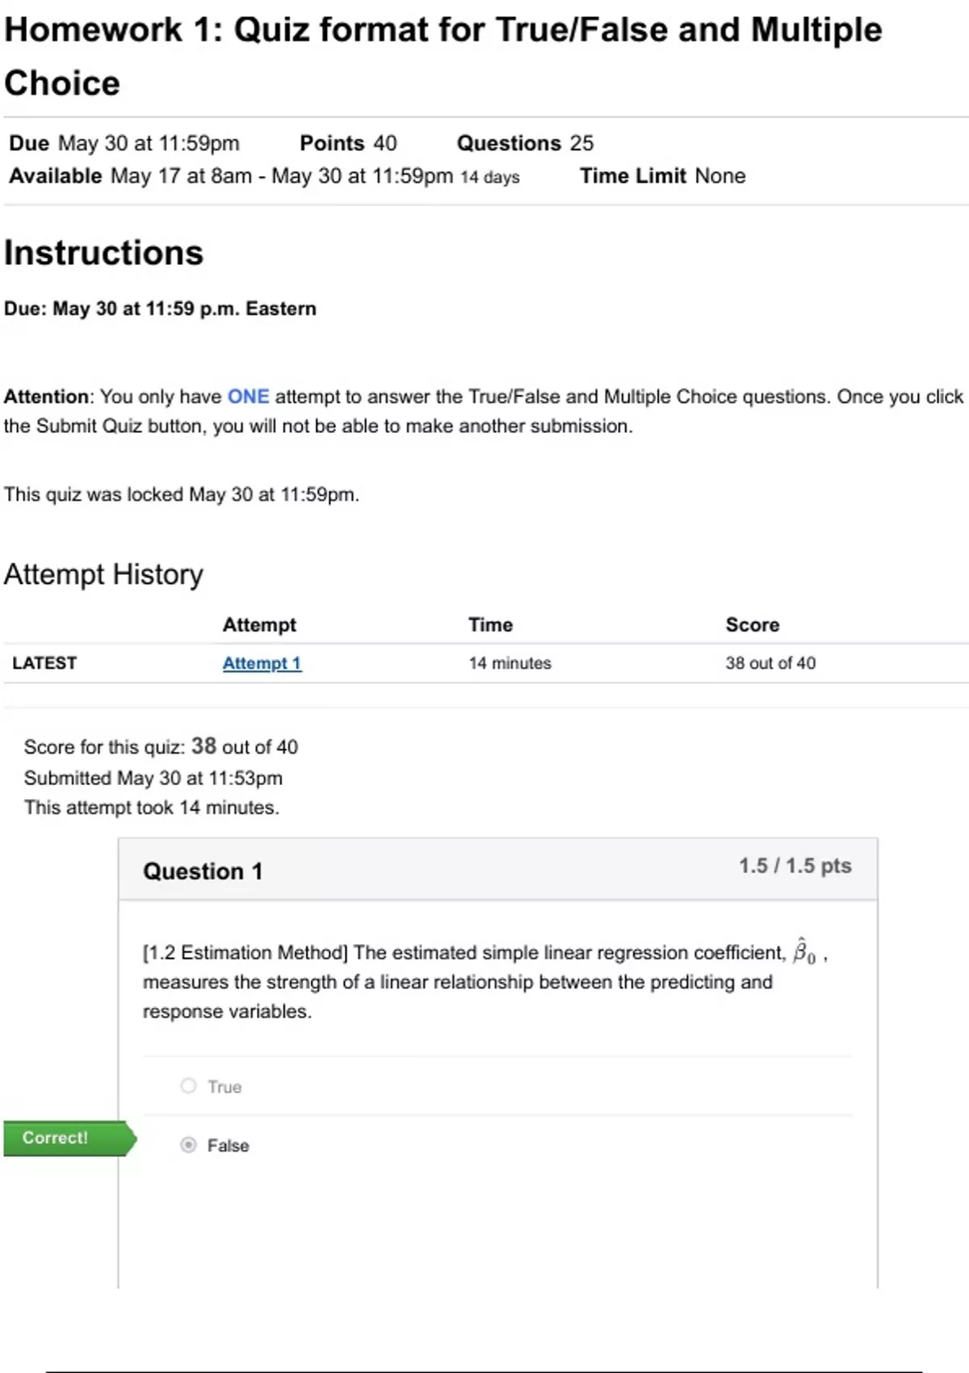Click the 14 minutes time cell

(510, 663)
